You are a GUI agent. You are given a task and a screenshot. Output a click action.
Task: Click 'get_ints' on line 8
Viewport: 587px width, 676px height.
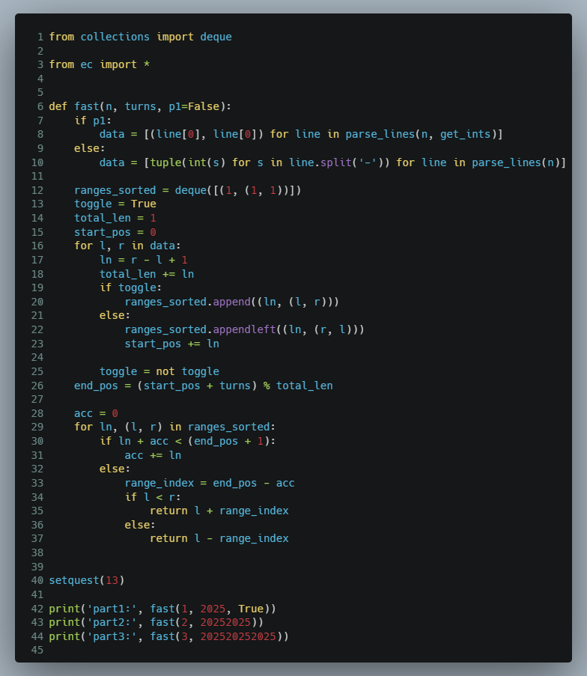[x=466, y=135]
